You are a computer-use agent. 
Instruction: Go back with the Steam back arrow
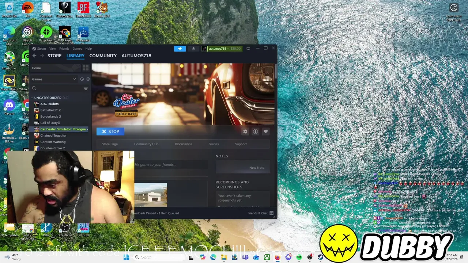click(x=34, y=56)
